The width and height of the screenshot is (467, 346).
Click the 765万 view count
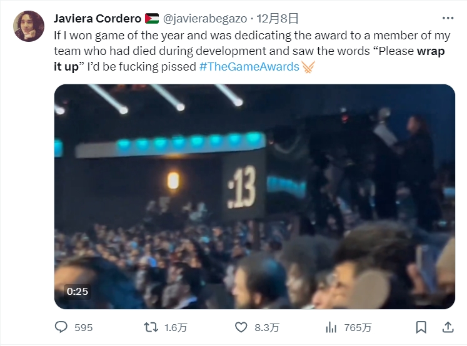tap(358, 327)
